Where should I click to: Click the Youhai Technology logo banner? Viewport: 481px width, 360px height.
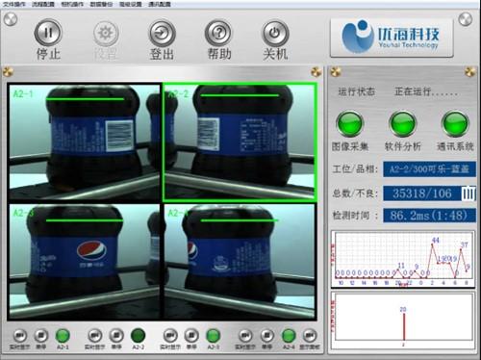pyautogui.click(x=392, y=38)
